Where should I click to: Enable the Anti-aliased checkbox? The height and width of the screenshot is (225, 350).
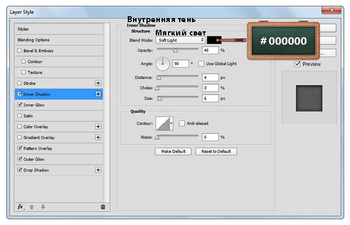click(x=182, y=123)
